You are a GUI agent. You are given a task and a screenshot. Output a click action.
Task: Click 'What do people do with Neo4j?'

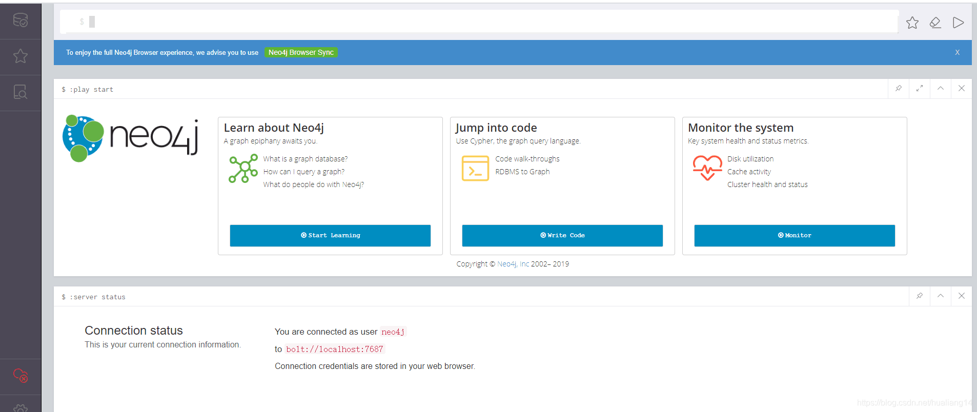(x=314, y=184)
